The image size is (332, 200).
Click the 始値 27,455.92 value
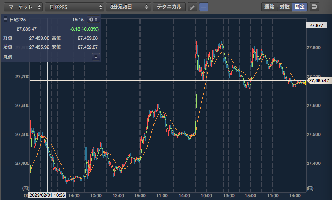(39, 47)
